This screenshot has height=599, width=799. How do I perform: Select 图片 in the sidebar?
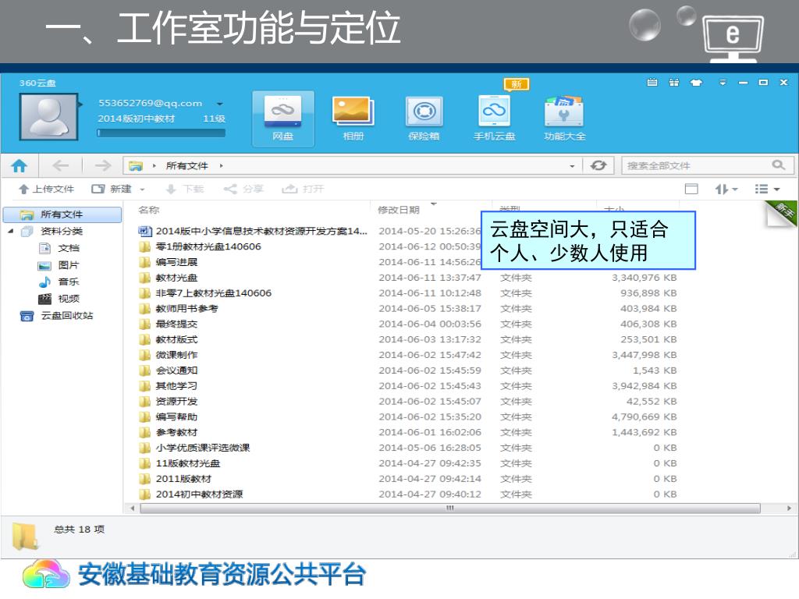point(59,265)
